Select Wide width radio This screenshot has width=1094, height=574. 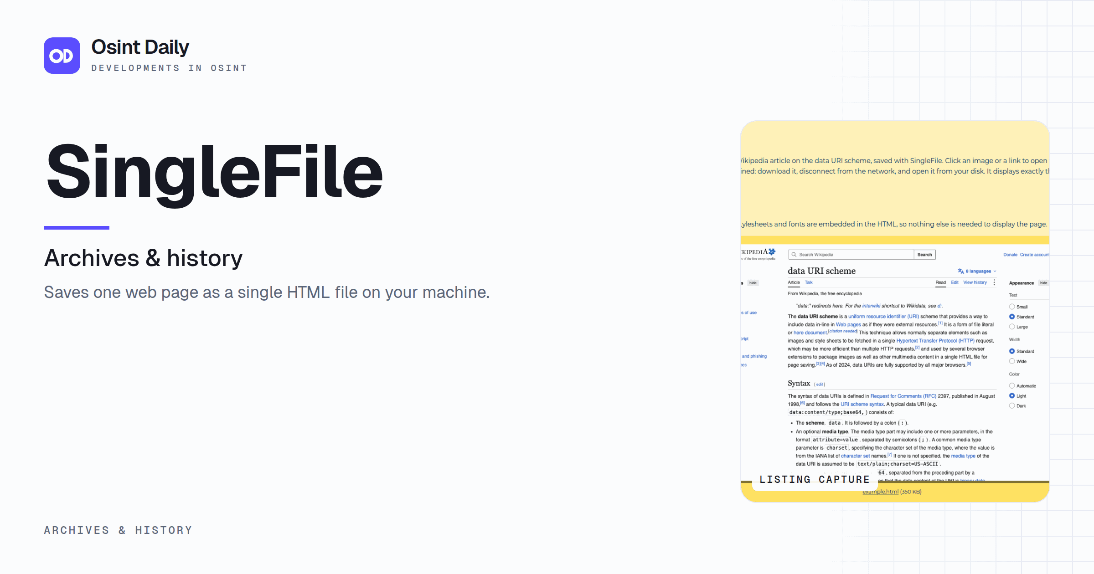tap(1012, 361)
